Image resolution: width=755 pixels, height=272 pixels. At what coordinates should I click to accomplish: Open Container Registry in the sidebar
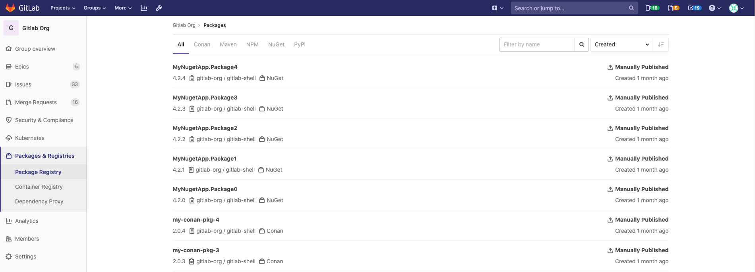(39, 187)
